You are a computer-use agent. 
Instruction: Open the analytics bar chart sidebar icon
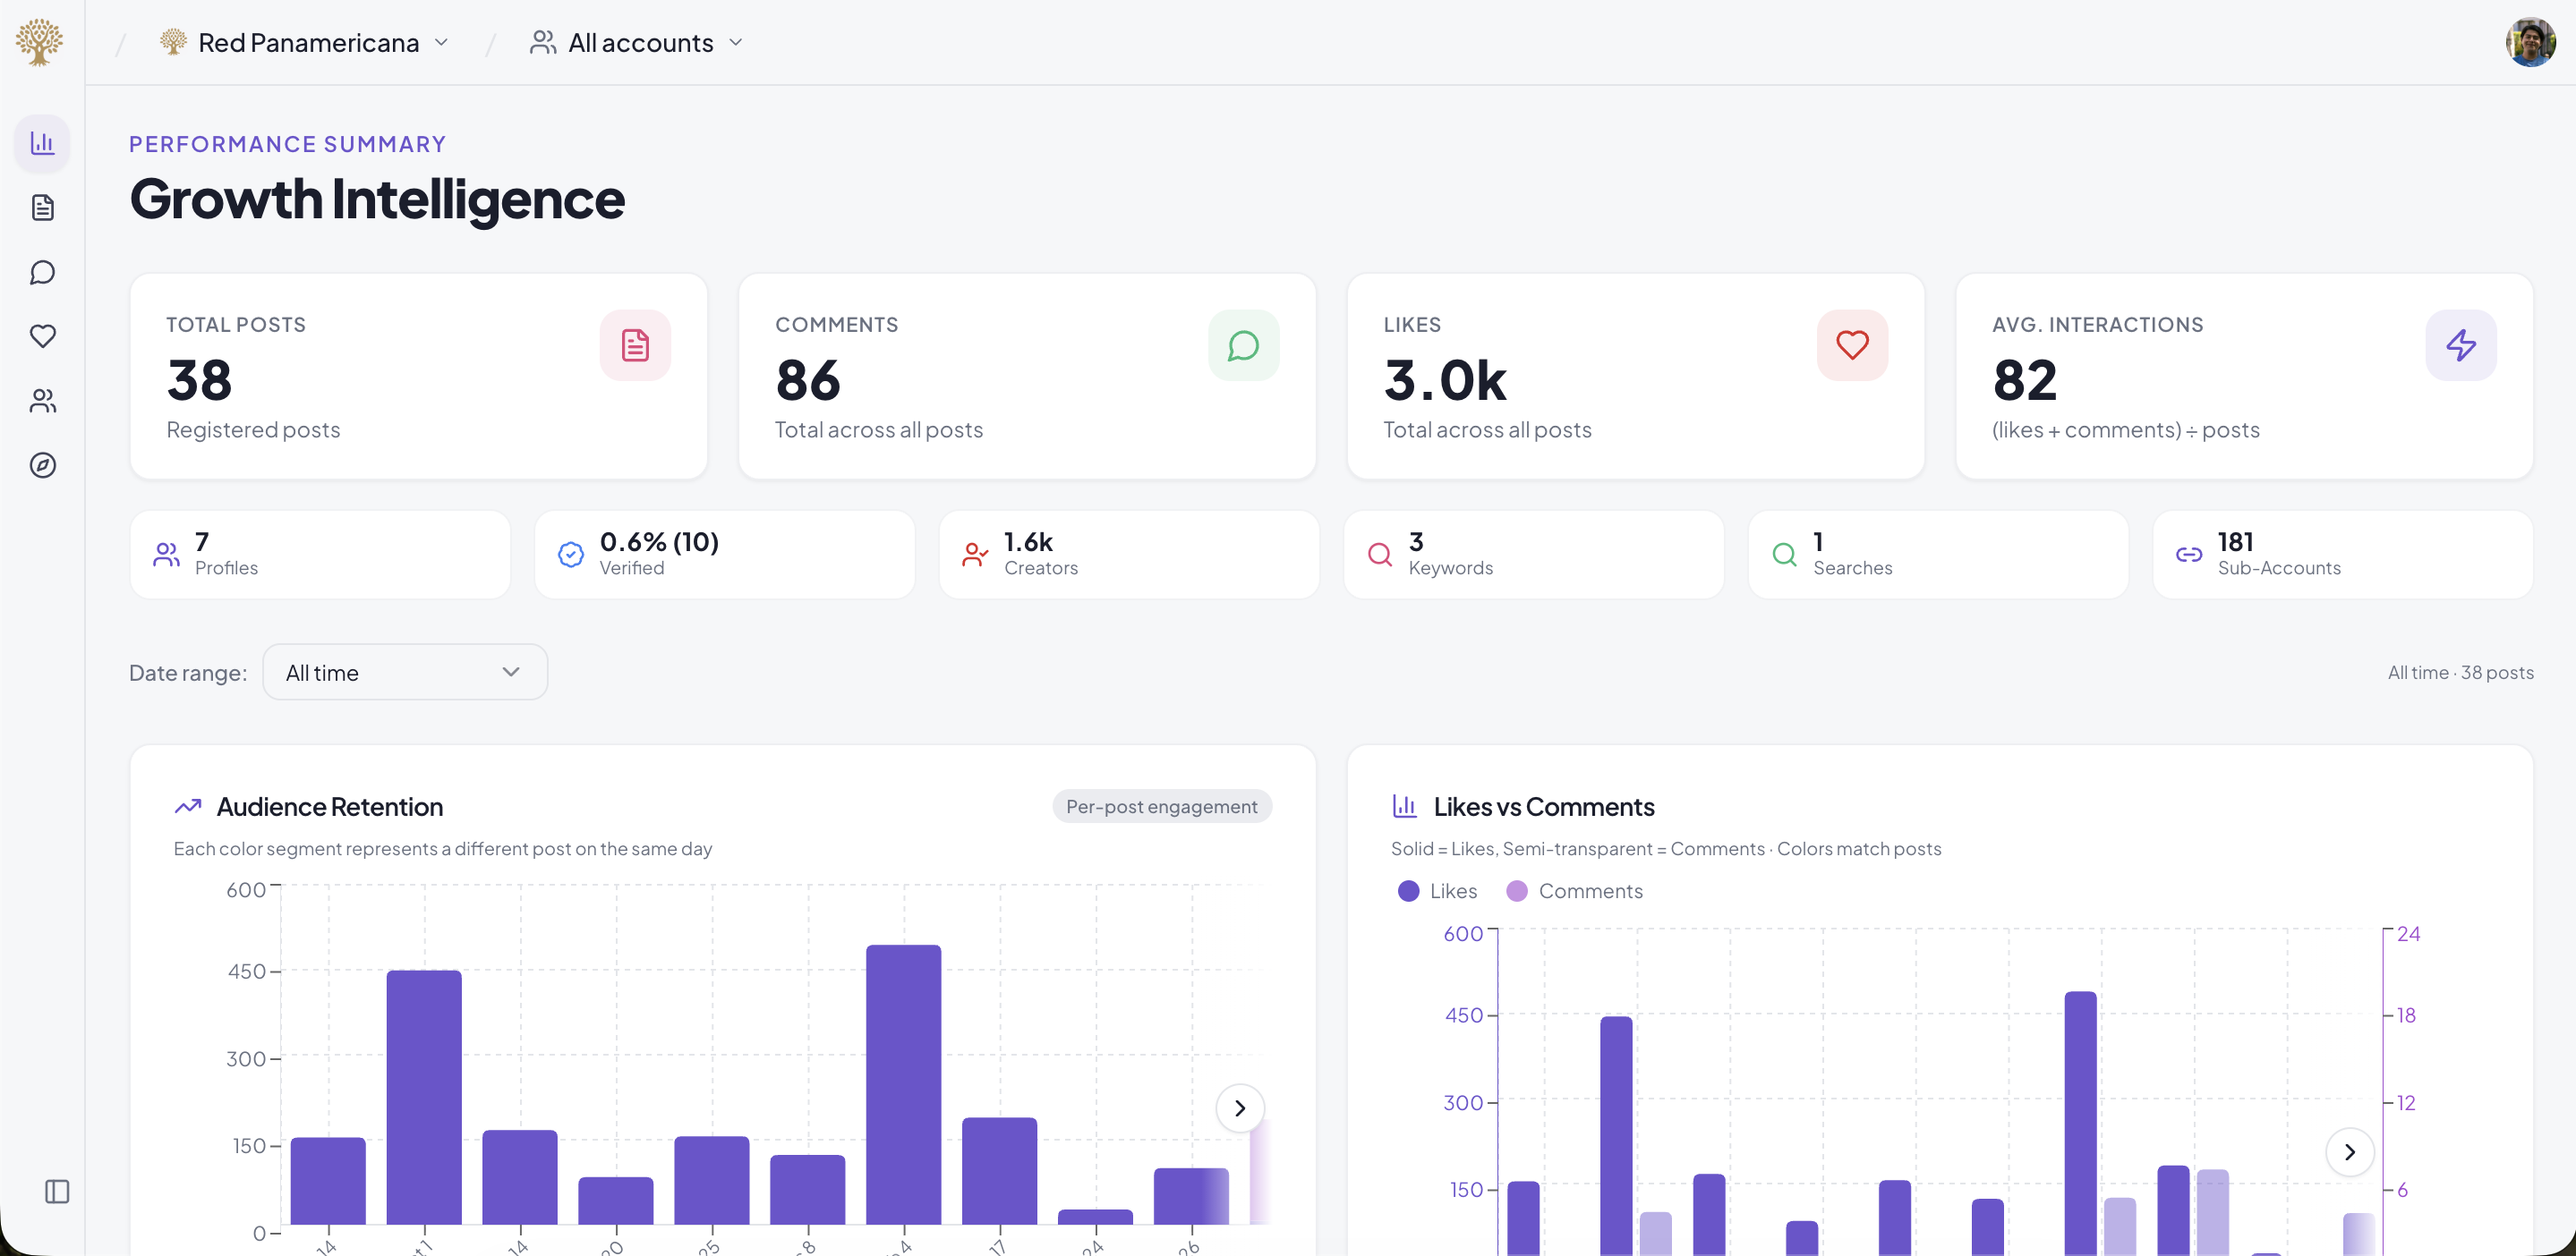pyautogui.click(x=42, y=143)
